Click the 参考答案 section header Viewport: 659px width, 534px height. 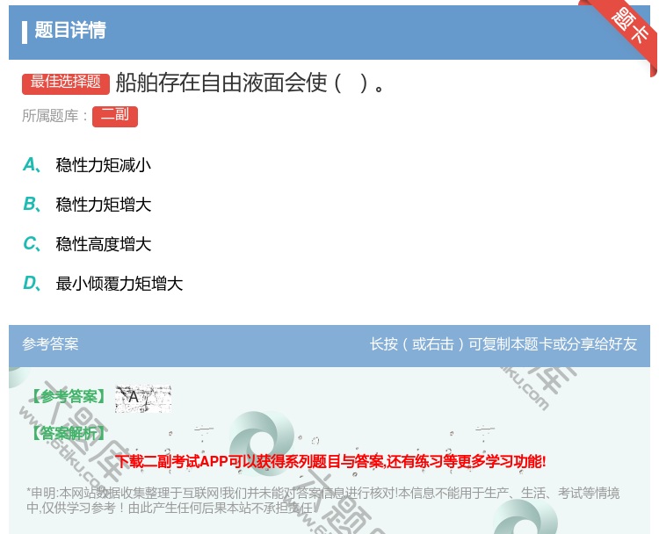[x=50, y=344]
